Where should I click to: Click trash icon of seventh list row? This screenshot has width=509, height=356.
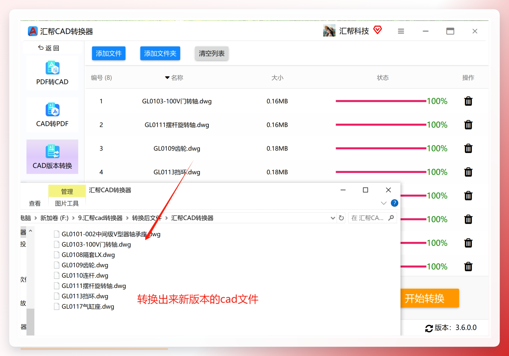468,243
